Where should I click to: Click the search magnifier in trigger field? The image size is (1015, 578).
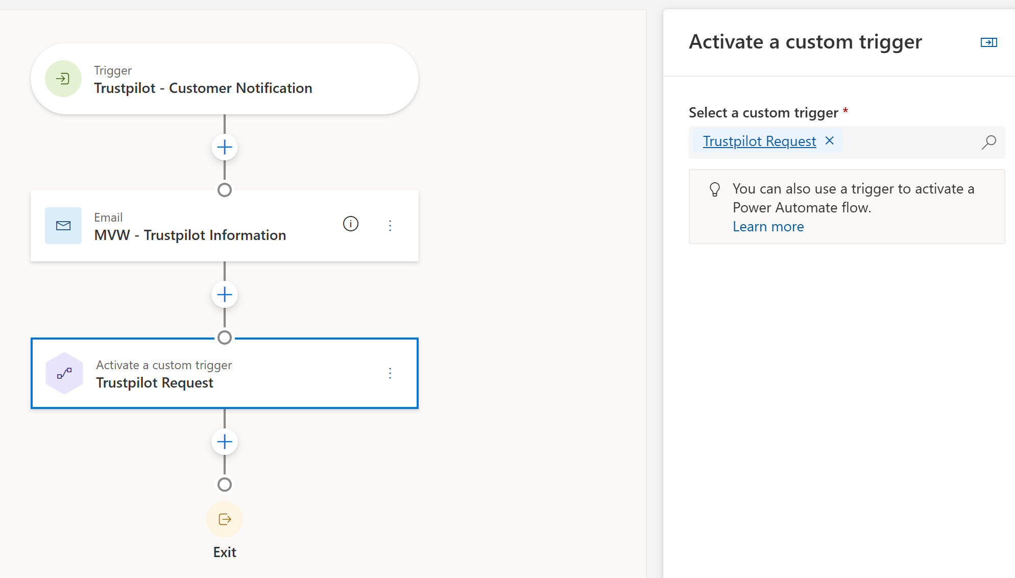coord(988,142)
